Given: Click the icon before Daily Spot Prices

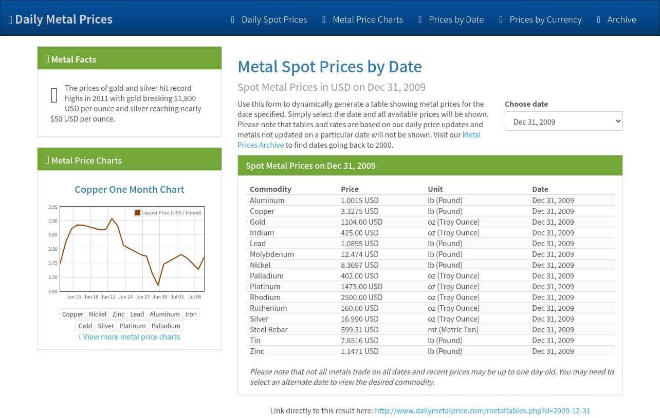Looking at the screenshot, I should (233, 19).
